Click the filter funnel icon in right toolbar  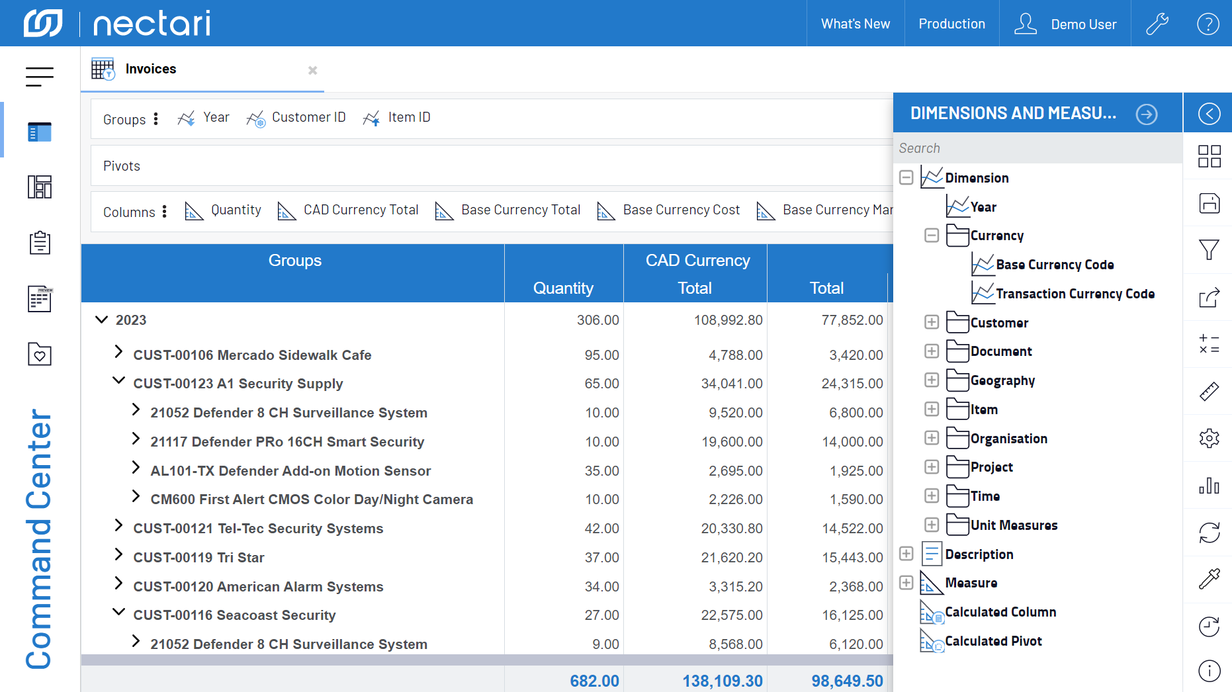point(1209,250)
